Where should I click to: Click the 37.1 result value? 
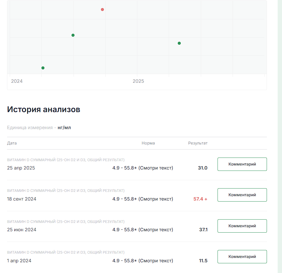[203, 230]
